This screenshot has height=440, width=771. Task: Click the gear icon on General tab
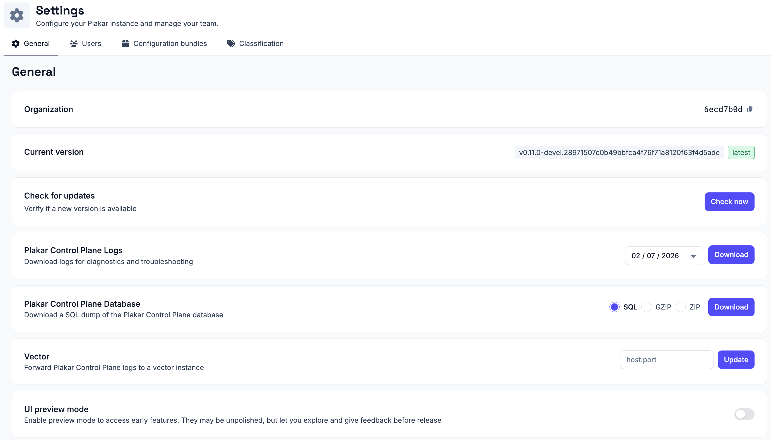tap(16, 43)
